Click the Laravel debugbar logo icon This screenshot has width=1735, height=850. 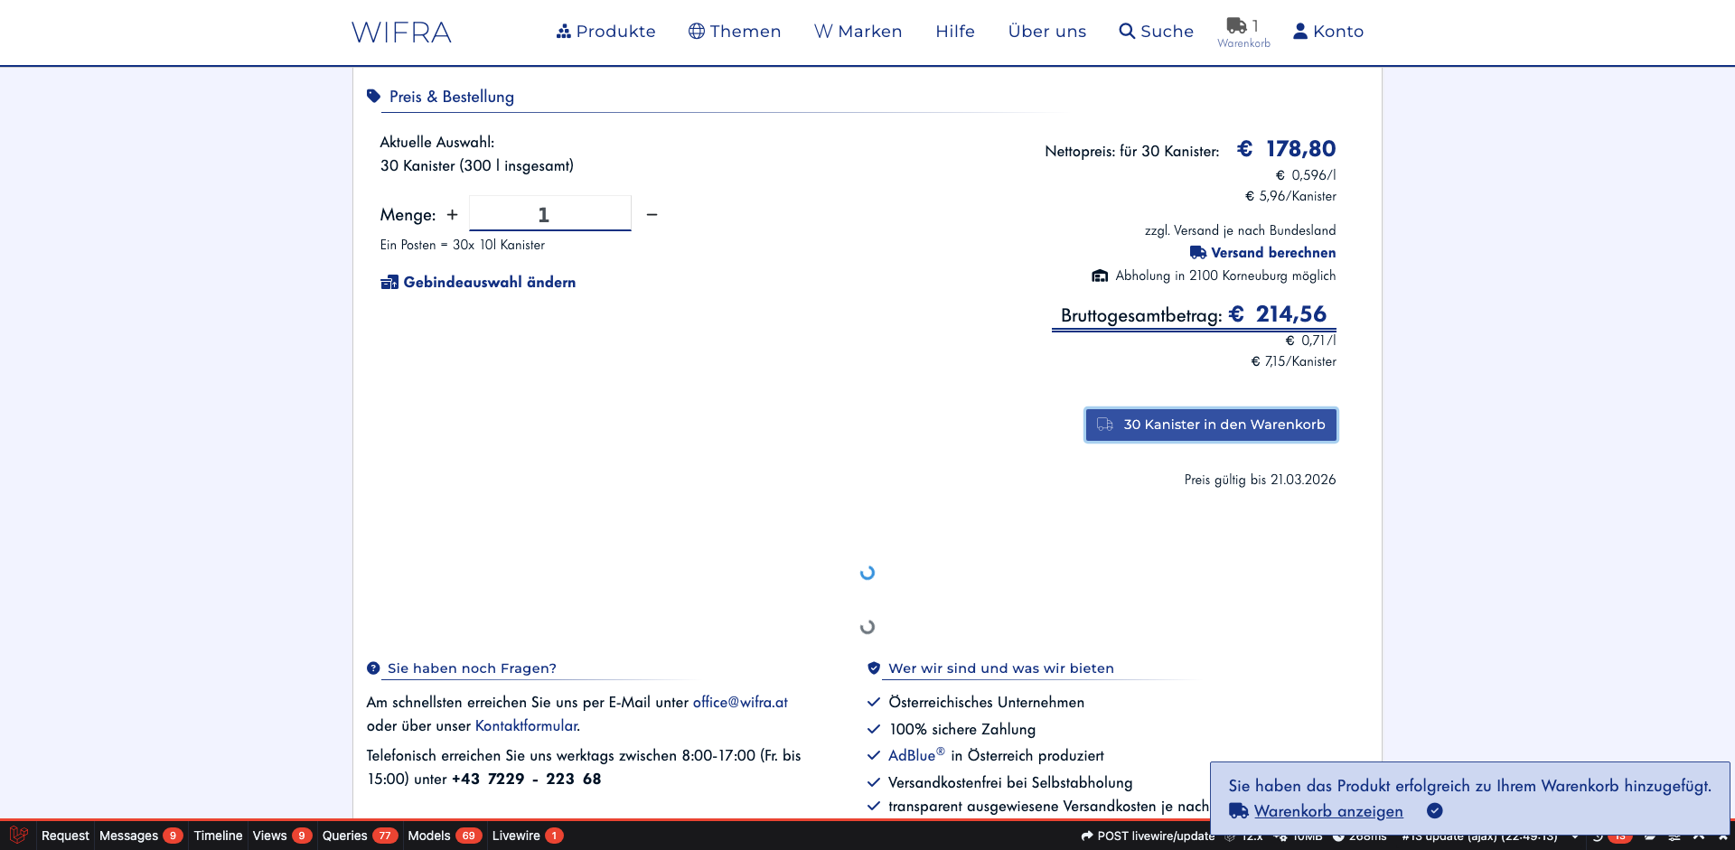(x=18, y=836)
